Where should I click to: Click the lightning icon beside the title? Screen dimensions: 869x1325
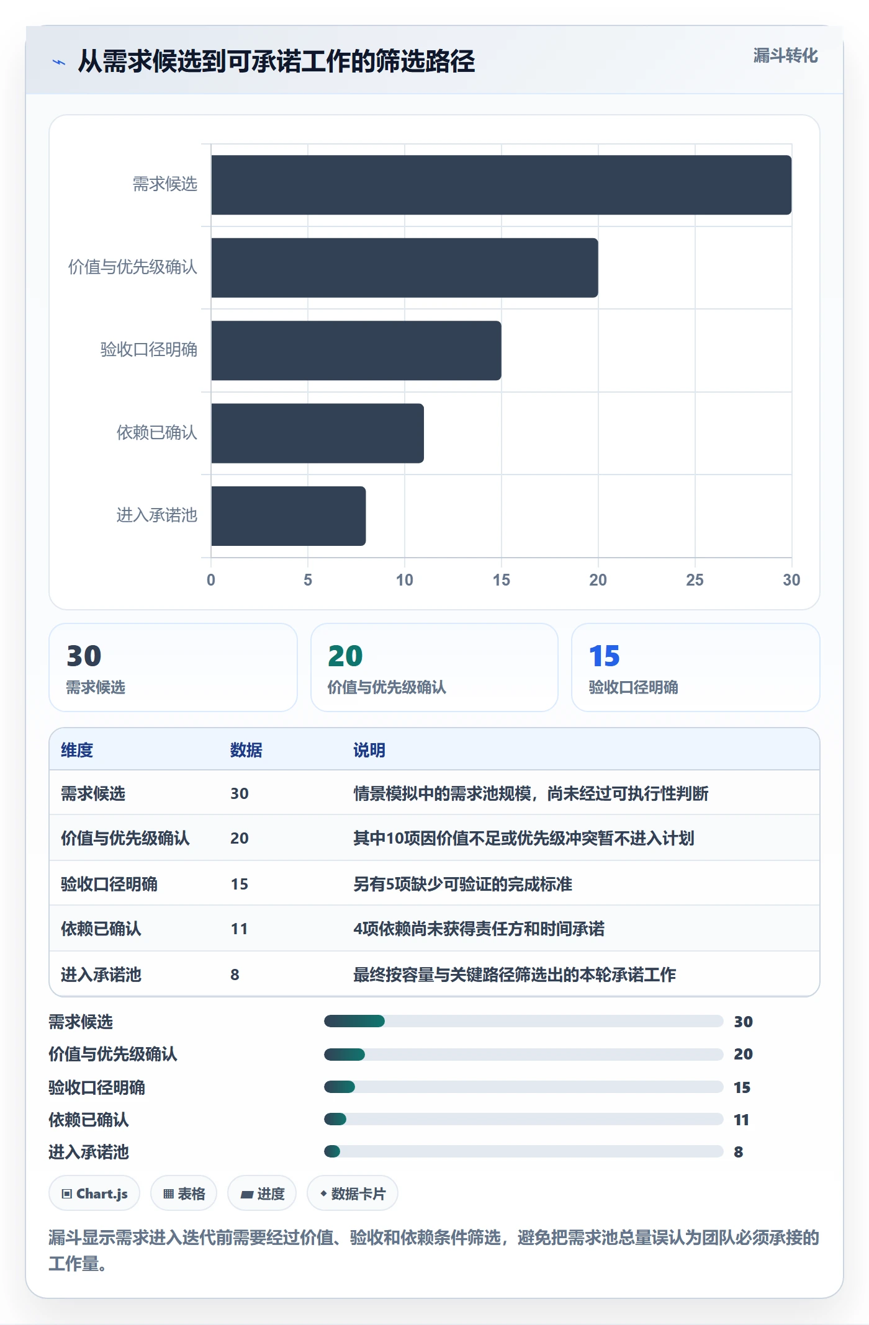click(58, 62)
